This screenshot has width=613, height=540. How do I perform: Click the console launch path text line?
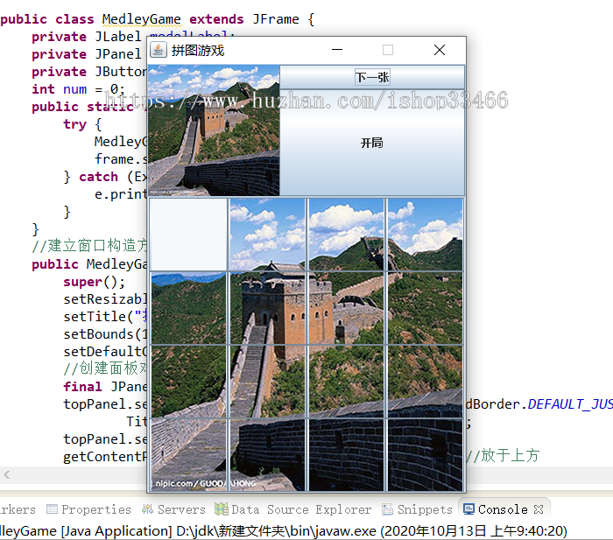tap(284, 530)
